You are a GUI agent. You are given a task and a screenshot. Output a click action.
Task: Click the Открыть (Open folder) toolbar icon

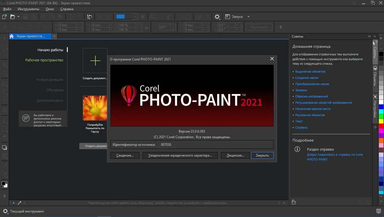[12, 16]
